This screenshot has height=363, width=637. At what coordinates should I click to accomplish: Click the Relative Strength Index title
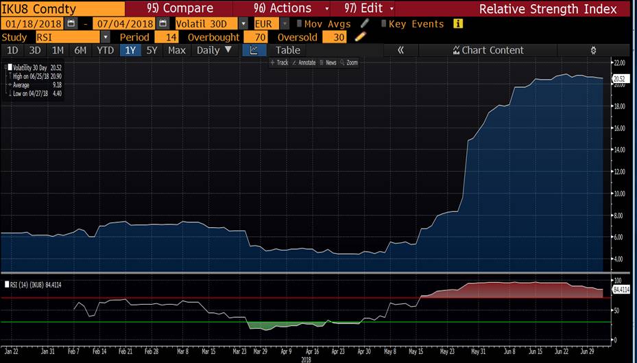548,8
